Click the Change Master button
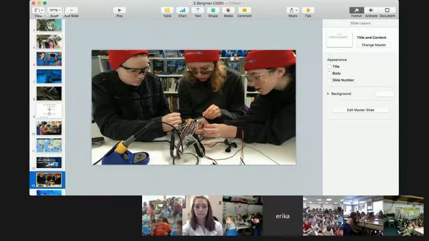 (x=373, y=45)
